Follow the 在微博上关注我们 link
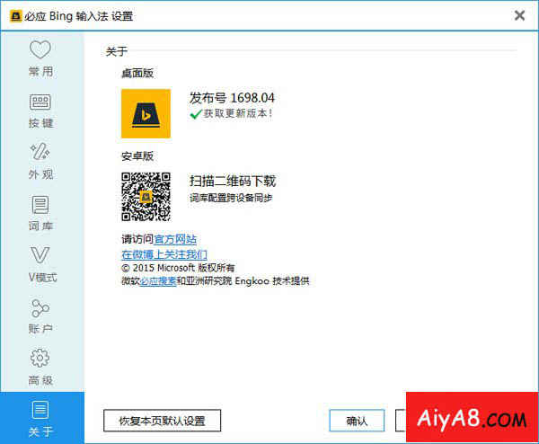539x444 pixels. [x=164, y=254]
